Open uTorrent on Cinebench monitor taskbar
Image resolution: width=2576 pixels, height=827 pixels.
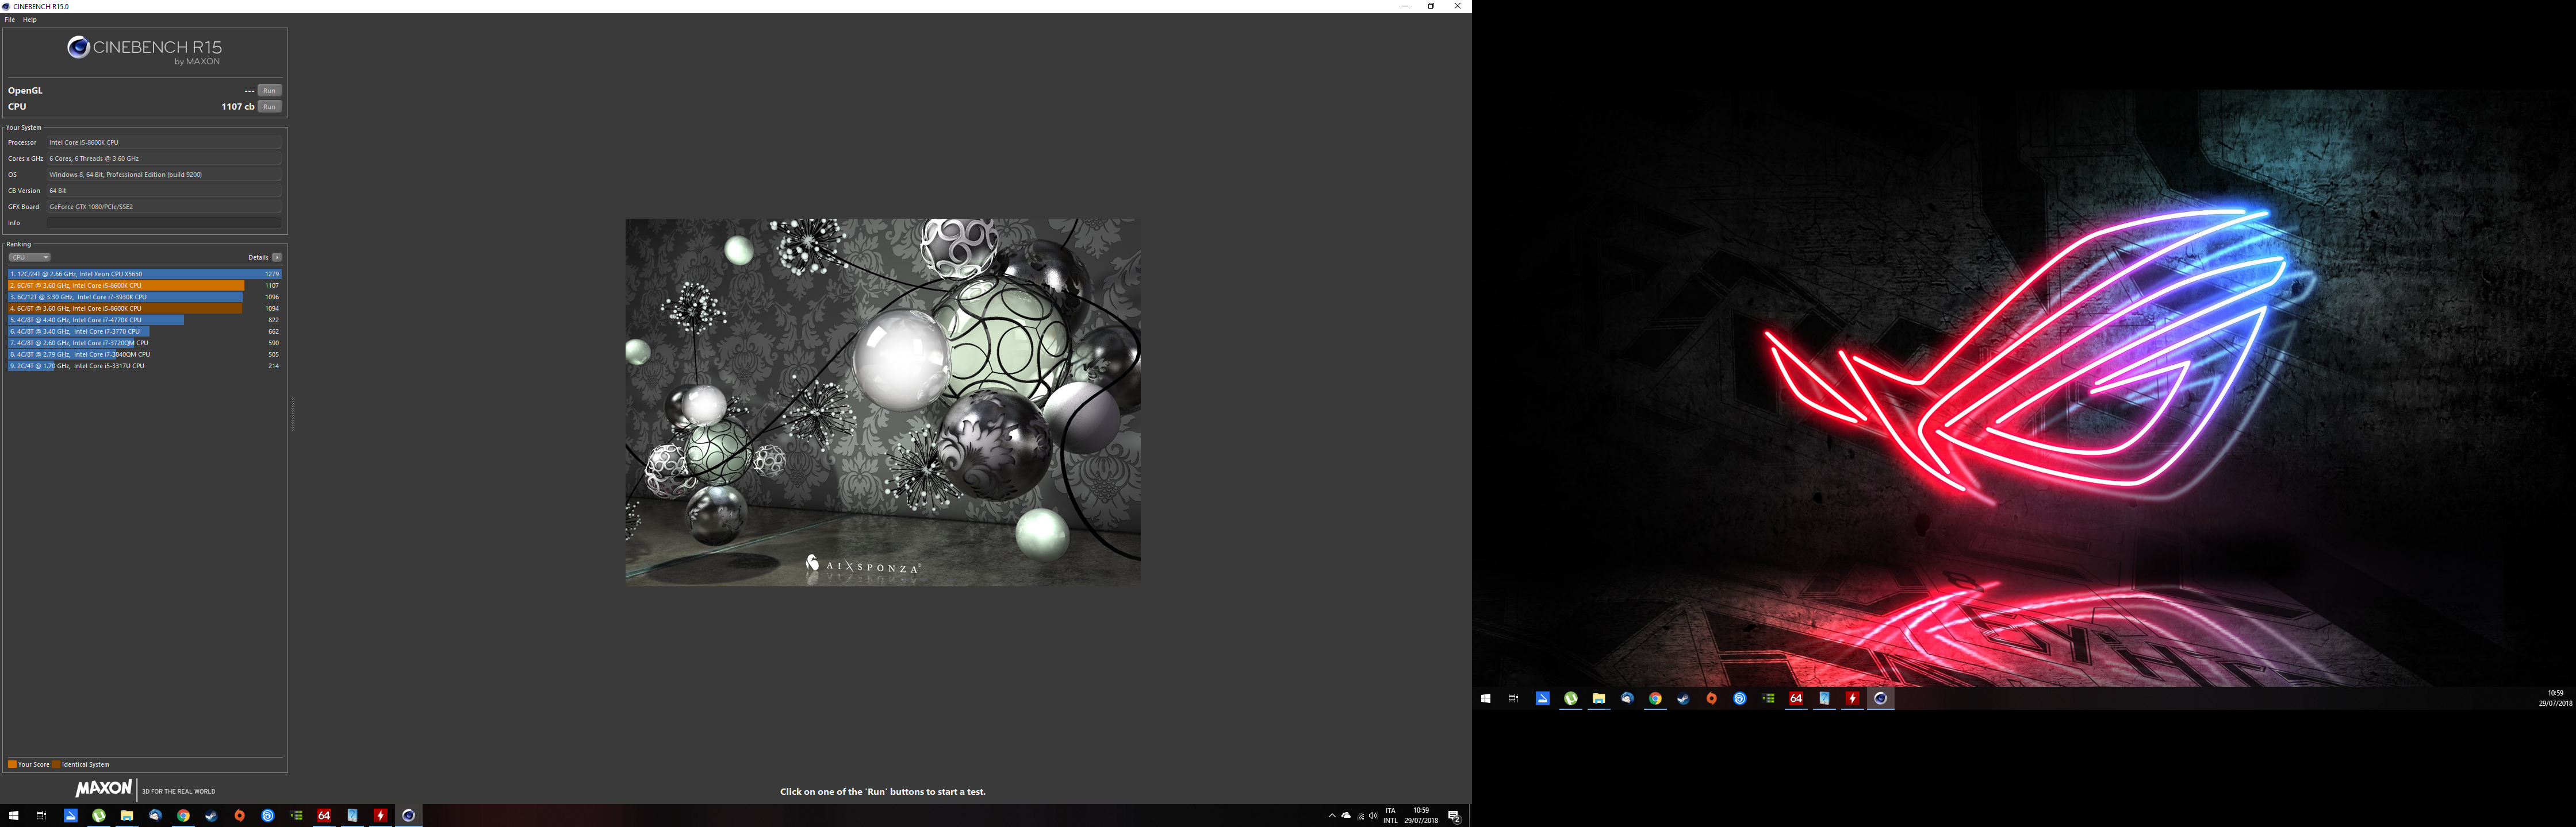tap(99, 816)
